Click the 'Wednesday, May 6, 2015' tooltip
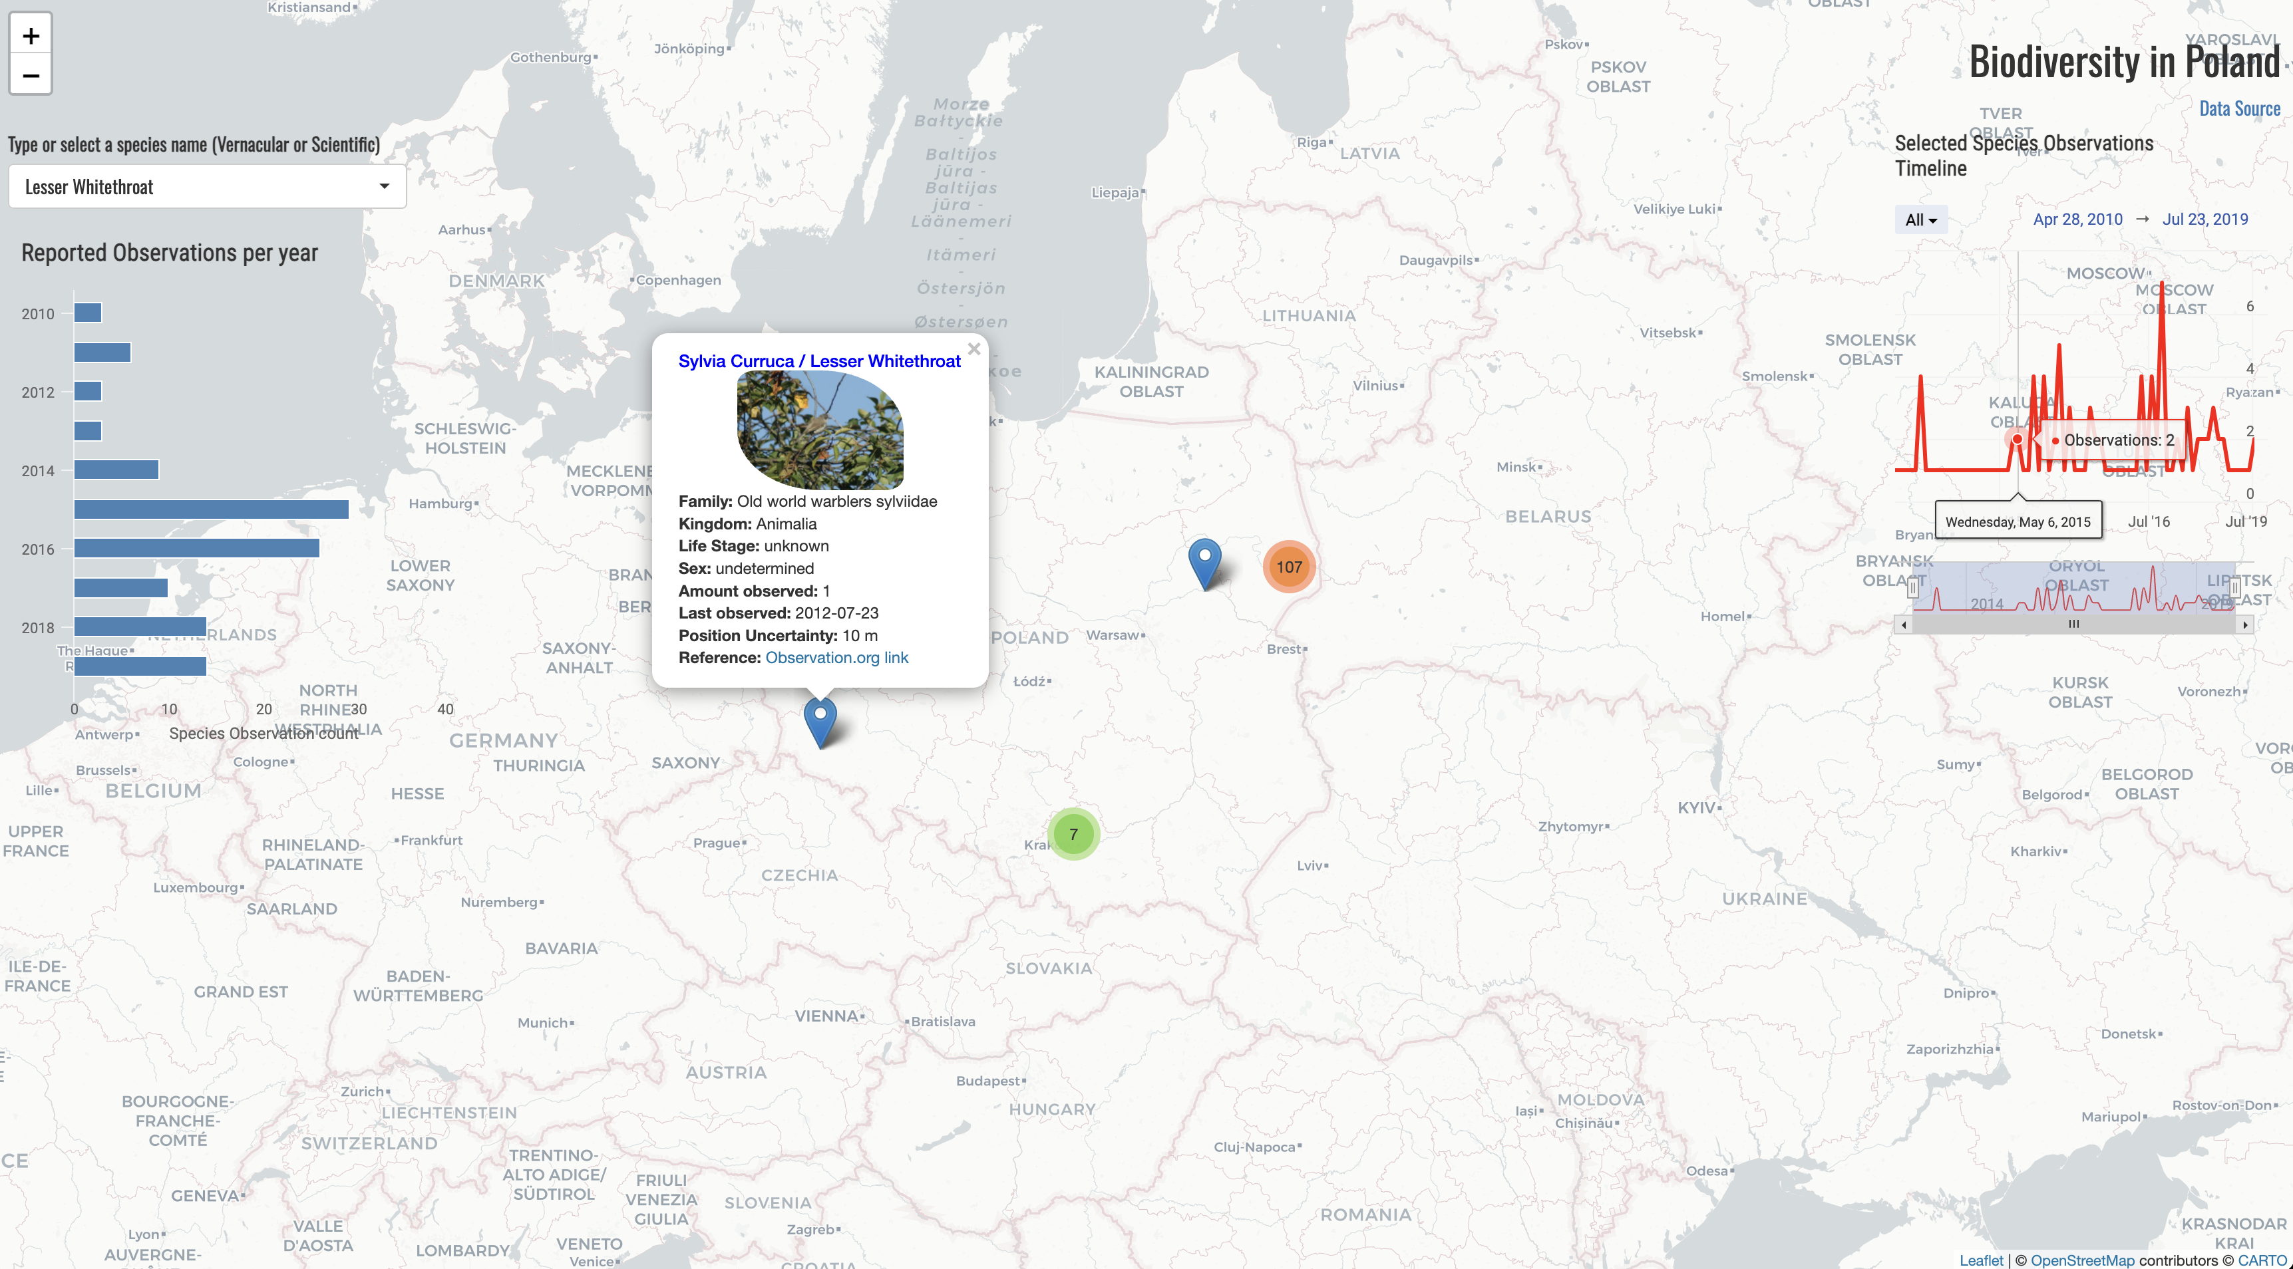Viewport: 2293px width, 1269px height. (2018, 521)
